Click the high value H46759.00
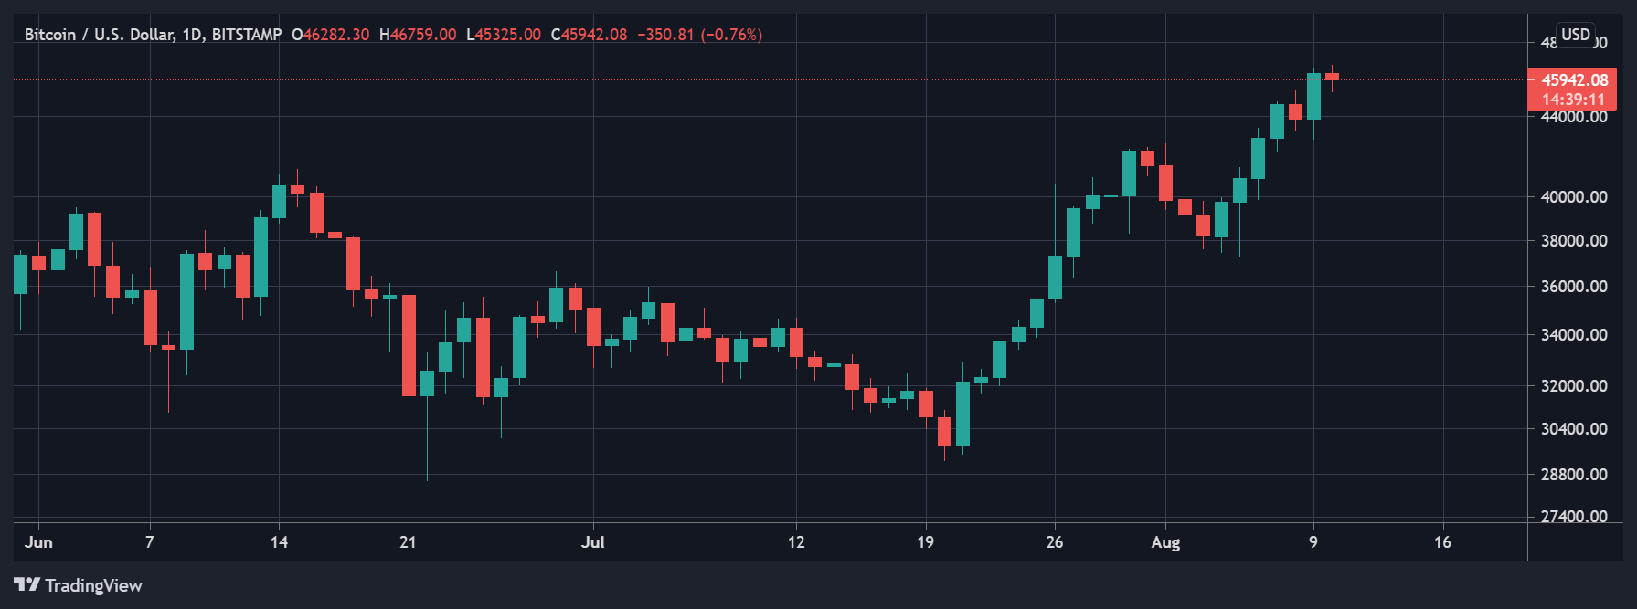Image resolution: width=1637 pixels, height=609 pixels. pyautogui.click(x=418, y=35)
